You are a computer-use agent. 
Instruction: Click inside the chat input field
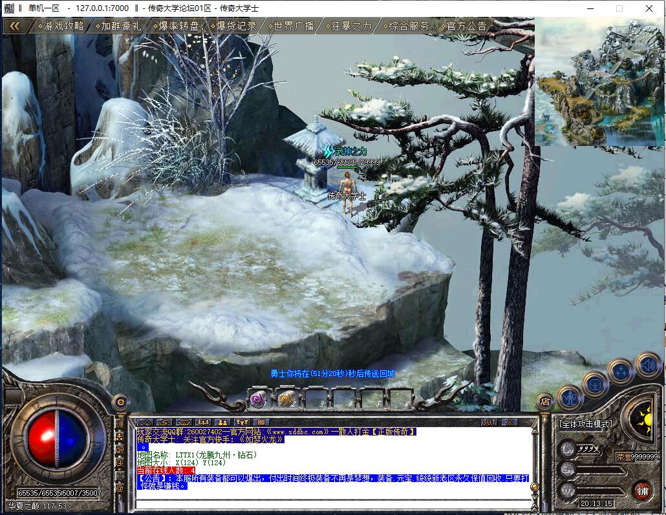334,505
